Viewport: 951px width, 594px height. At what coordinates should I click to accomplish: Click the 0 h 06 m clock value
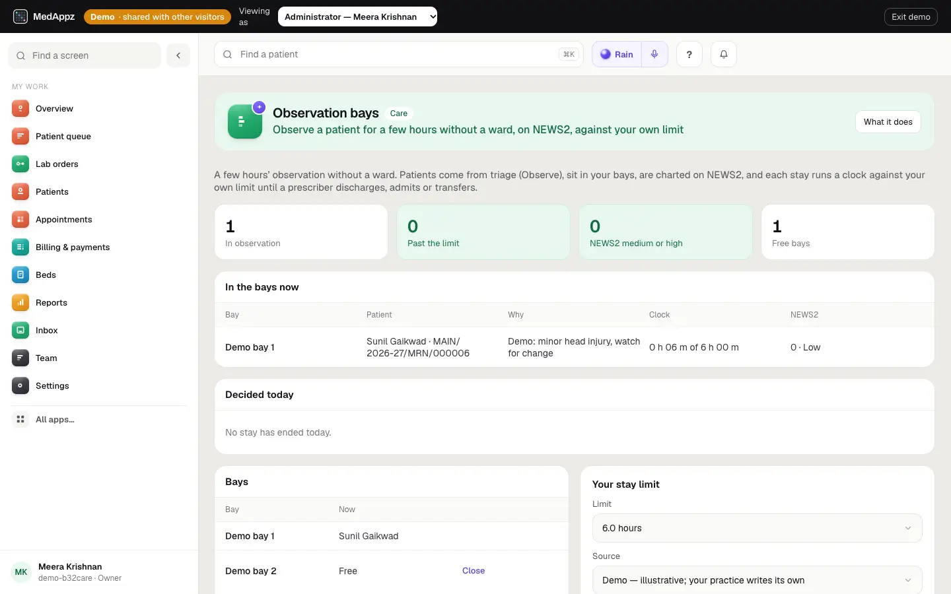[x=694, y=347]
